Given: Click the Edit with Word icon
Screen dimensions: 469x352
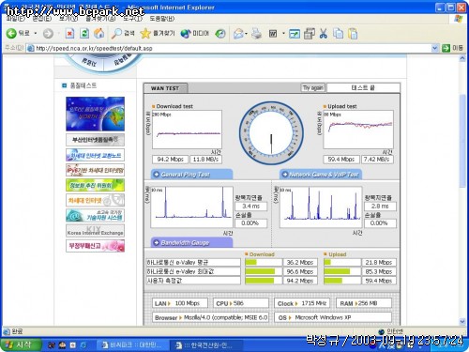Looking at the screenshot, I should pos(273,34).
